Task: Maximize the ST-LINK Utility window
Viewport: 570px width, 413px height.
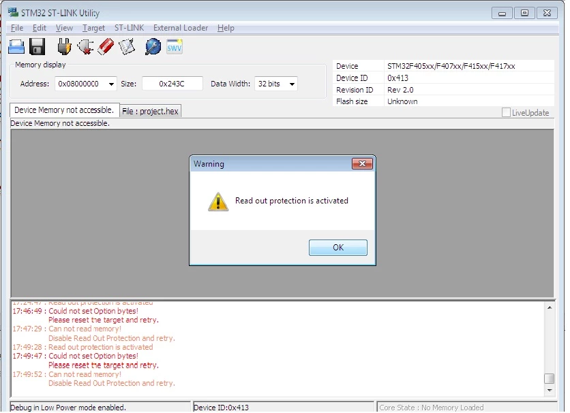Action: click(524, 13)
